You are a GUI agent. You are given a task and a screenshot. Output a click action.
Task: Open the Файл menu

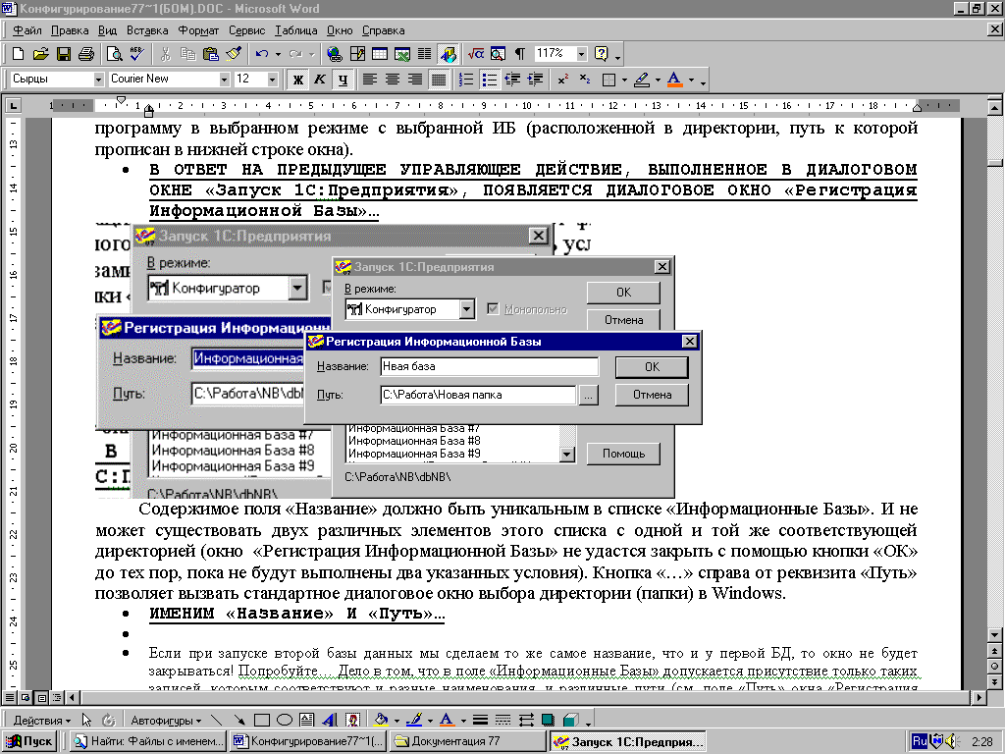(x=26, y=30)
